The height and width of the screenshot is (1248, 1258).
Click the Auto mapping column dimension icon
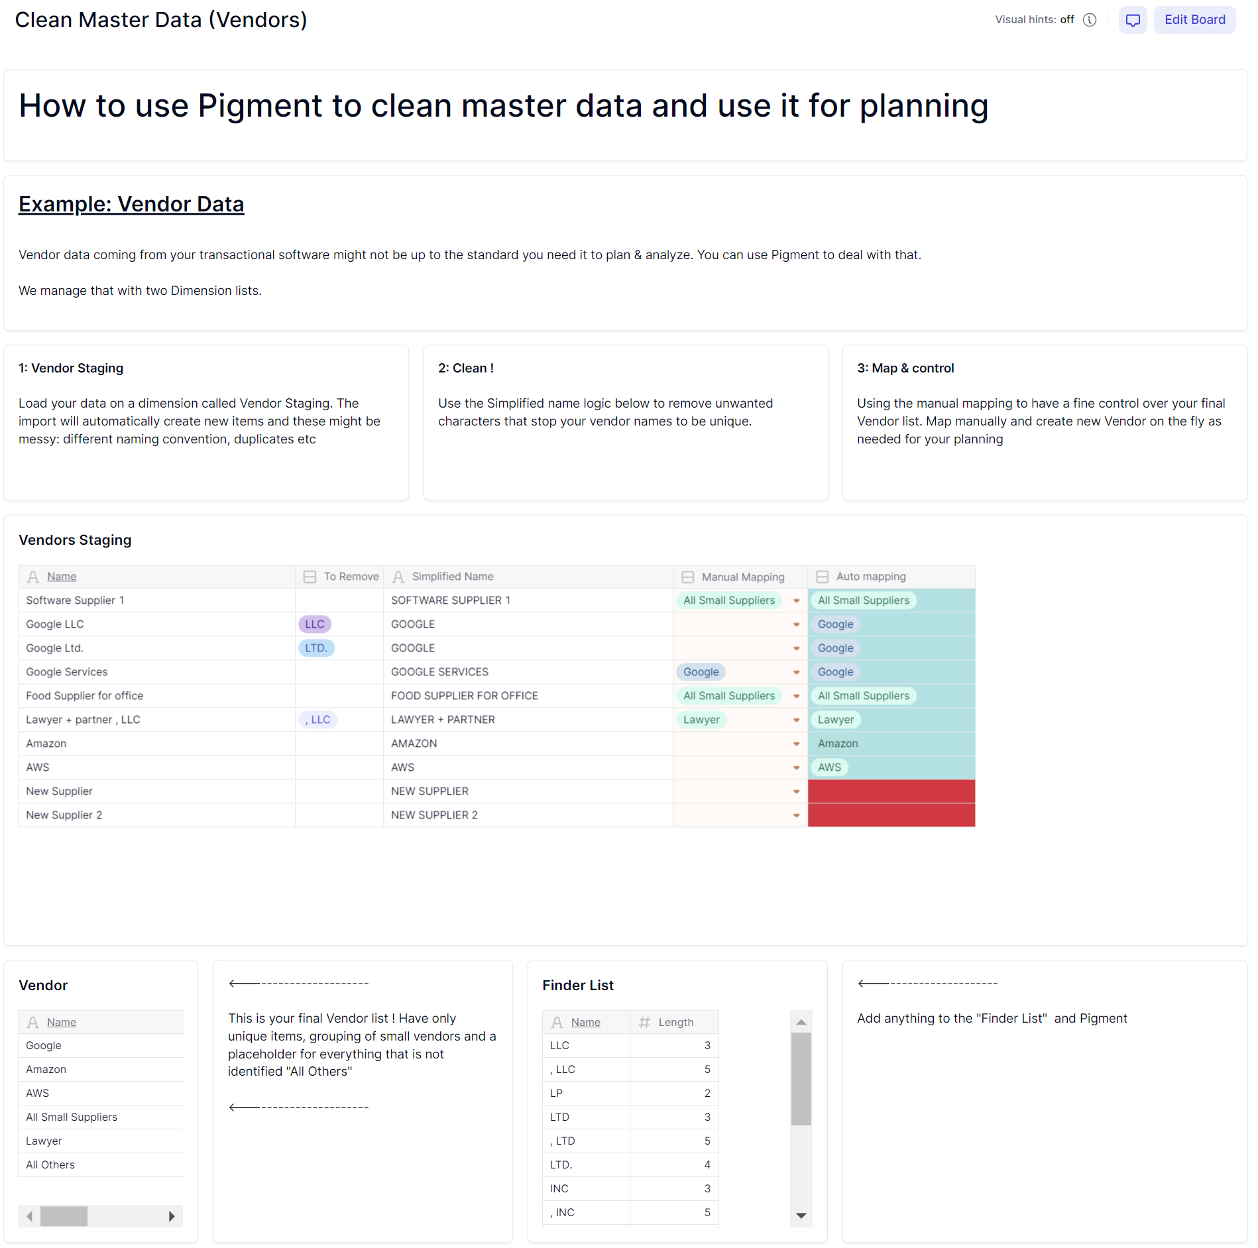(823, 577)
